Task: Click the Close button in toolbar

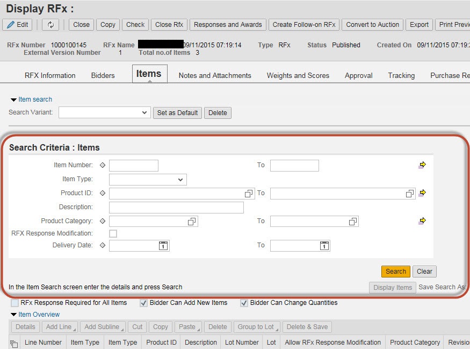Action: [81, 25]
